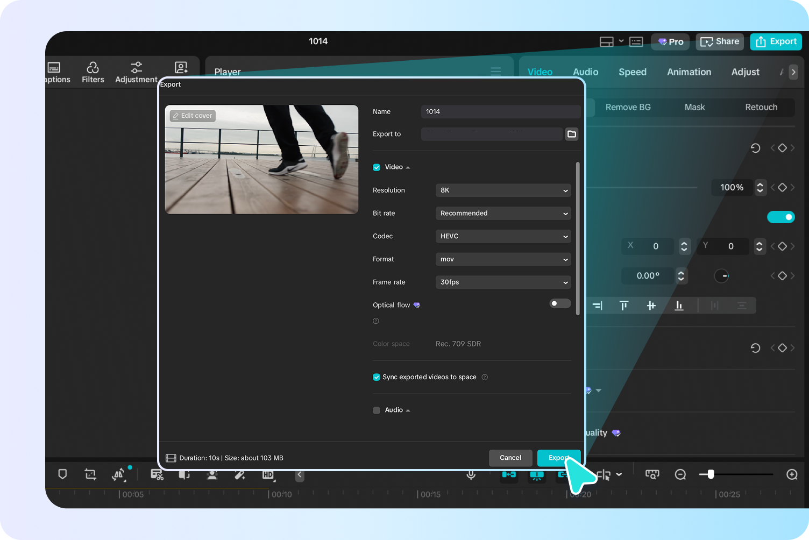Switch to the Animation tab

[x=689, y=72]
